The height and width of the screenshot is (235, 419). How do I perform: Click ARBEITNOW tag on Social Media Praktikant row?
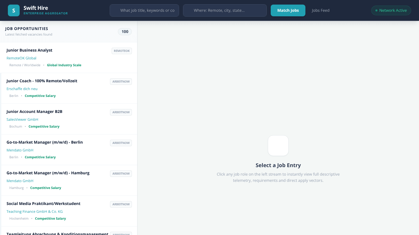(121, 204)
